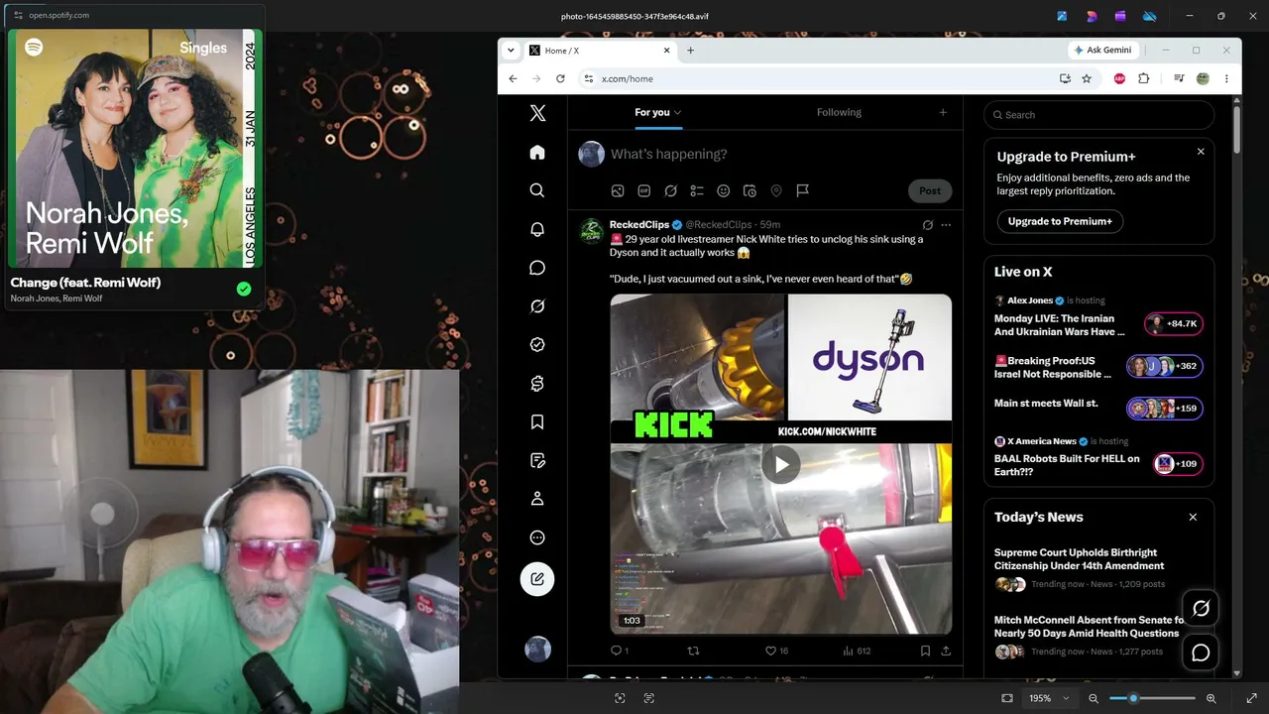This screenshot has width=1269, height=714.
Task: Open Main st meets Wall st. space
Action: point(1046,404)
